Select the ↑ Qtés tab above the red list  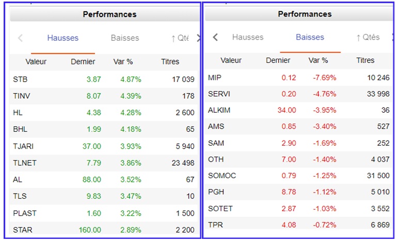point(368,38)
